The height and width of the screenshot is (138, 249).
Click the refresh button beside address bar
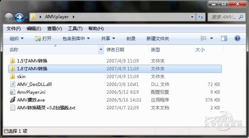(201, 17)
